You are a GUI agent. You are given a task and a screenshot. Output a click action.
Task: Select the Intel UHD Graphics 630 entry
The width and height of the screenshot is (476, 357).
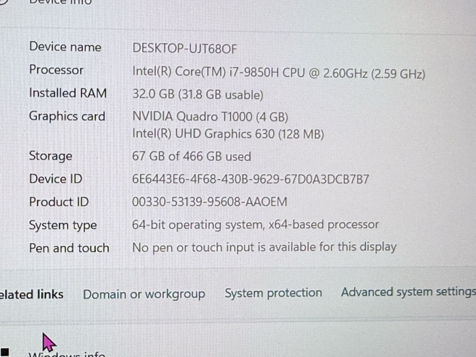click(x=228, y=134)
